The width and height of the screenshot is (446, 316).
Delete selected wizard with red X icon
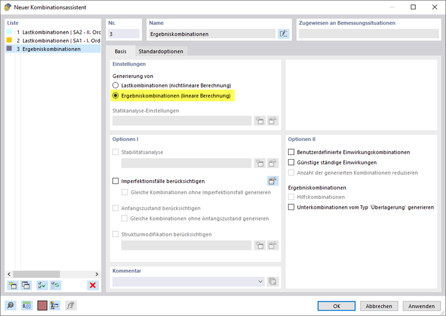(x=93, y=285)
